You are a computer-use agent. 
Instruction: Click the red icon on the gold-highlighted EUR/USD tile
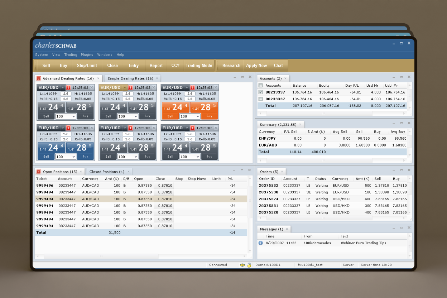point(130,88)
